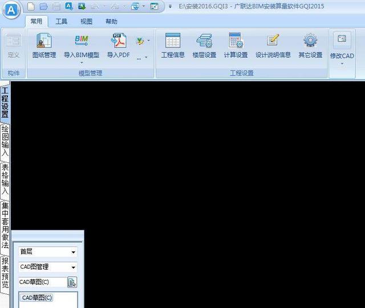Image resolution: width=365 pixels, height=308 pixels.
Task: Click the 导入PDF icon
Action: pos(118,46)
